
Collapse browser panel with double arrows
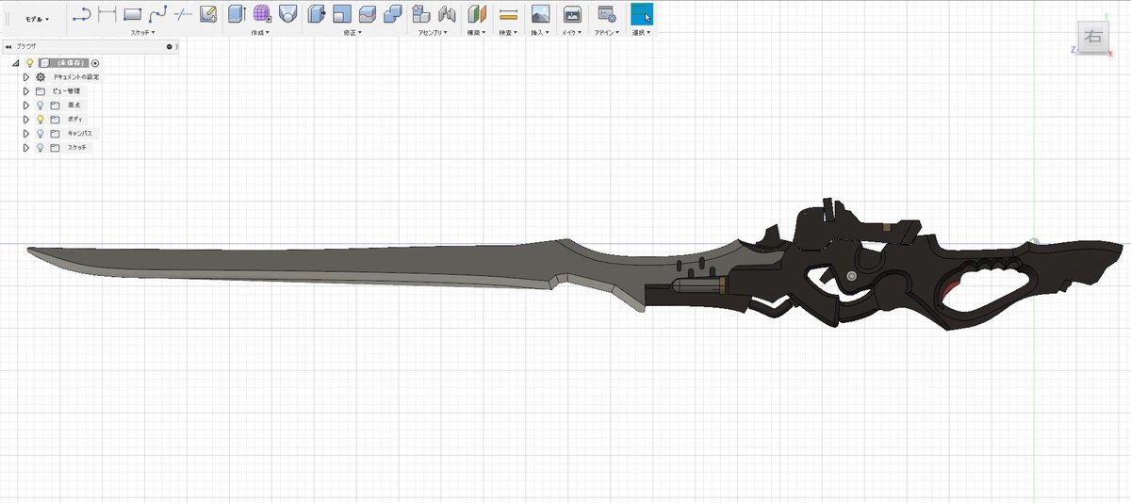(x=8, y=46)
